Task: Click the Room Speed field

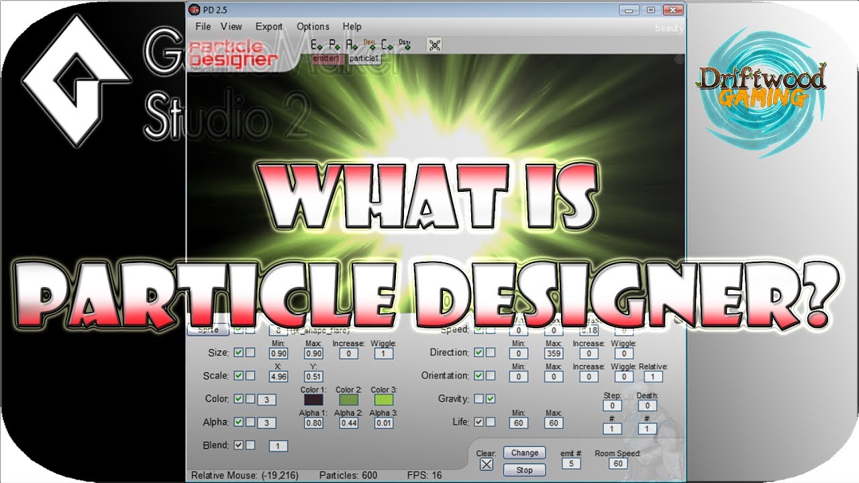Action: [617, 464]
